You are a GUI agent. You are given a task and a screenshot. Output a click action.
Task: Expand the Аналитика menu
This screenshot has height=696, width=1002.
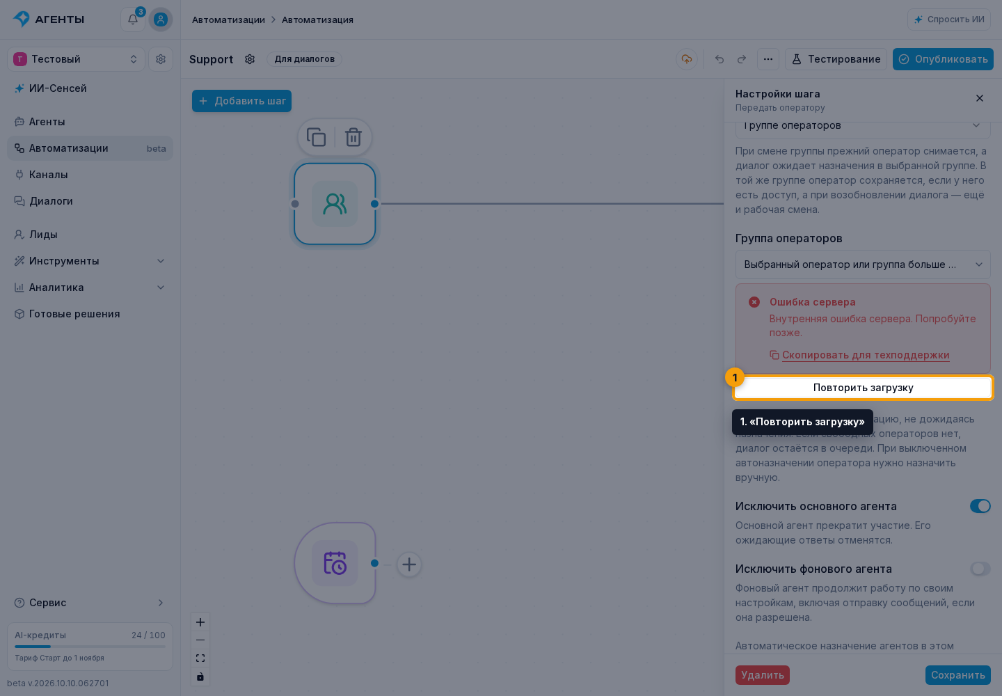tap(90, 287)
